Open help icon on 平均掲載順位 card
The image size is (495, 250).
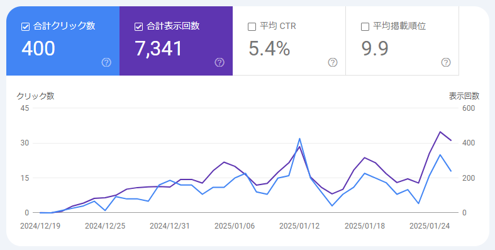pyautogui.click(x=446, y=62)
